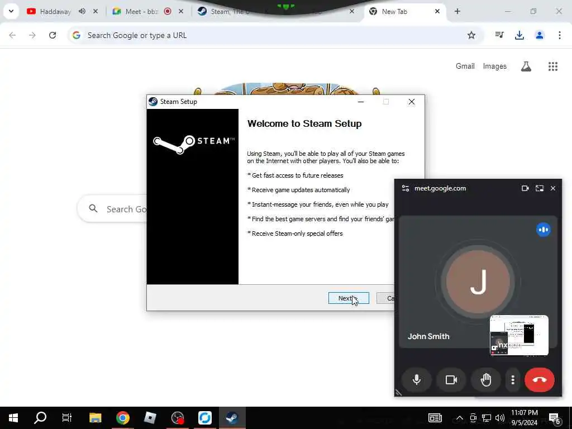This screenshot has height=429, width=572.
Task: Open Windows search from taskbar
Action: [40, 418]
